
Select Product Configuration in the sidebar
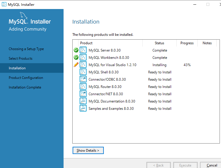[26, 78]
